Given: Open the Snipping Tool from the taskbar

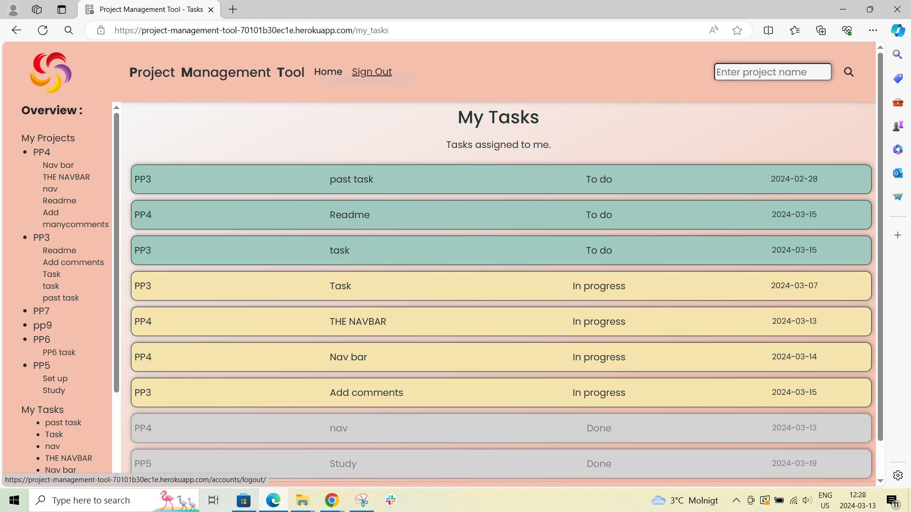Looking at the screenshot, I should coord(361,500).
